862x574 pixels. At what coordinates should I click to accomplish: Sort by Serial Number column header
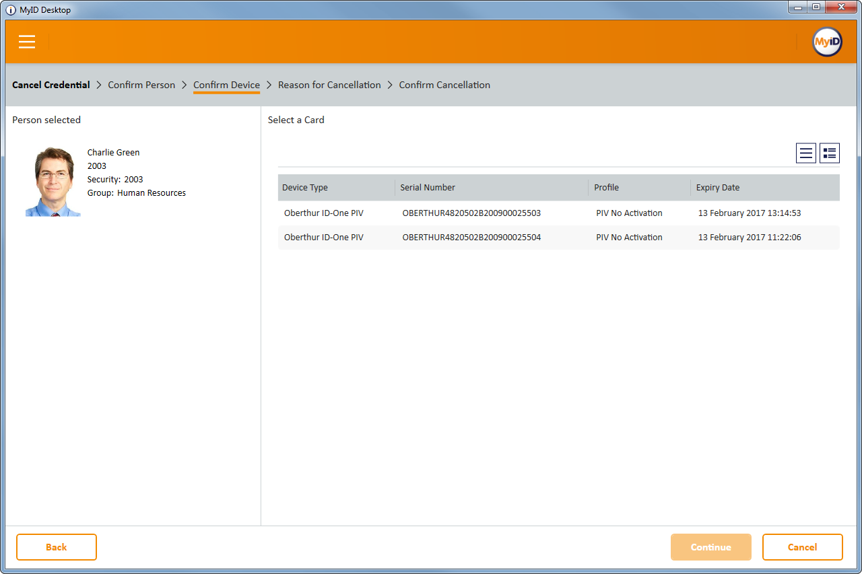click(428, 188)
